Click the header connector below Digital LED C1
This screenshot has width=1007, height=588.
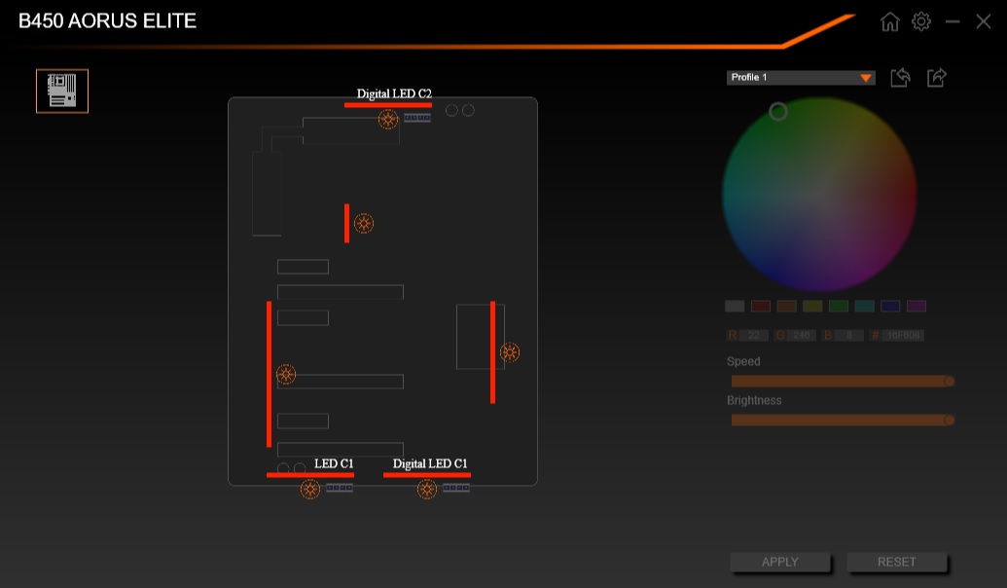coord(456,488)
